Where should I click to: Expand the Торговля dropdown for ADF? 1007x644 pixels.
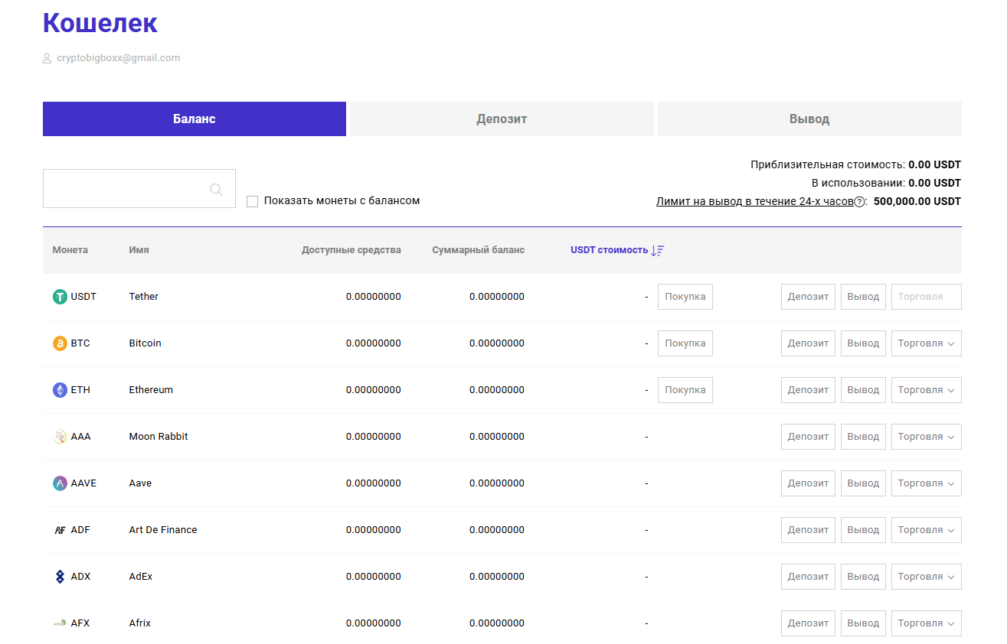[x=927, y=530]
